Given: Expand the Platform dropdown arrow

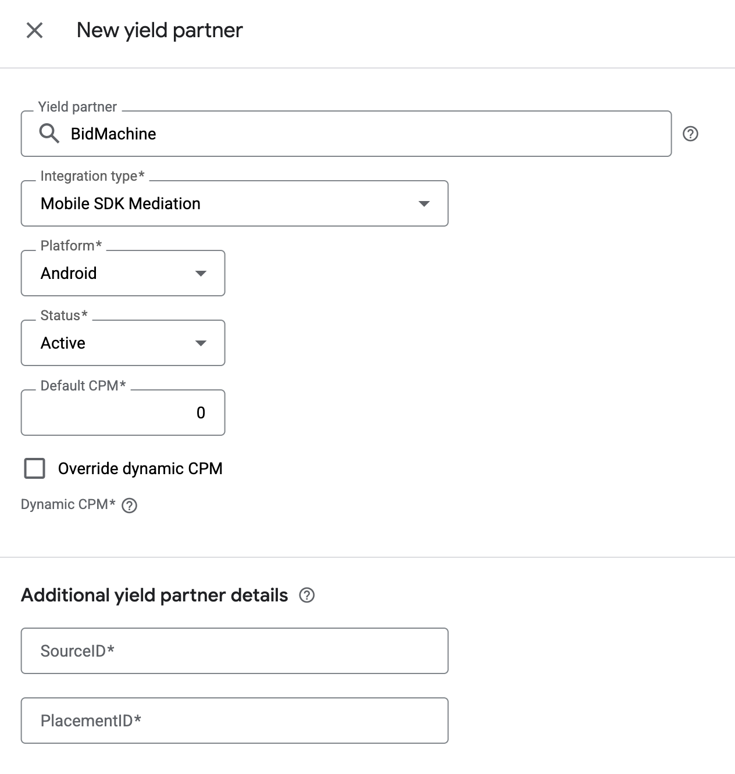Looking at the screenshot, I should [201, 273].
